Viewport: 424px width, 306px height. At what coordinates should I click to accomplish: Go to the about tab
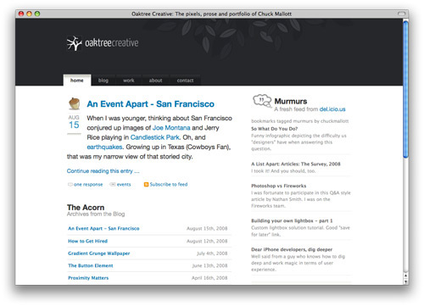coord(156,81)
